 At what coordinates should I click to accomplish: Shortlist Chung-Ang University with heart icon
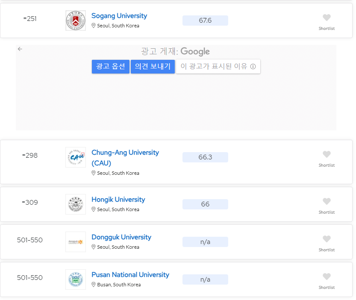[x=327, y=154]
